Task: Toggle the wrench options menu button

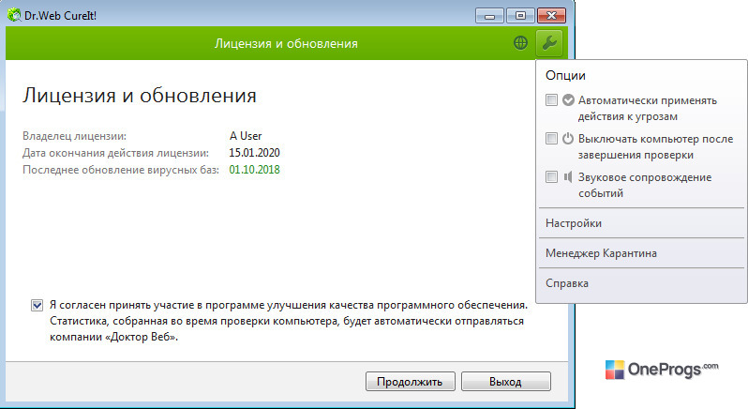Action: 549,43
